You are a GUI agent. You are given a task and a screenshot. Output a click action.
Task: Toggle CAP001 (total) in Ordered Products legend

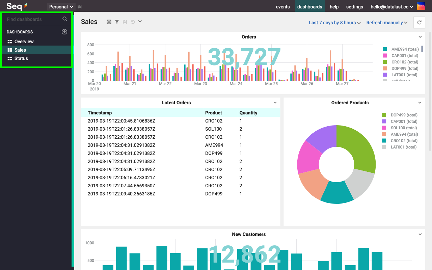click(x=404, y=122)
